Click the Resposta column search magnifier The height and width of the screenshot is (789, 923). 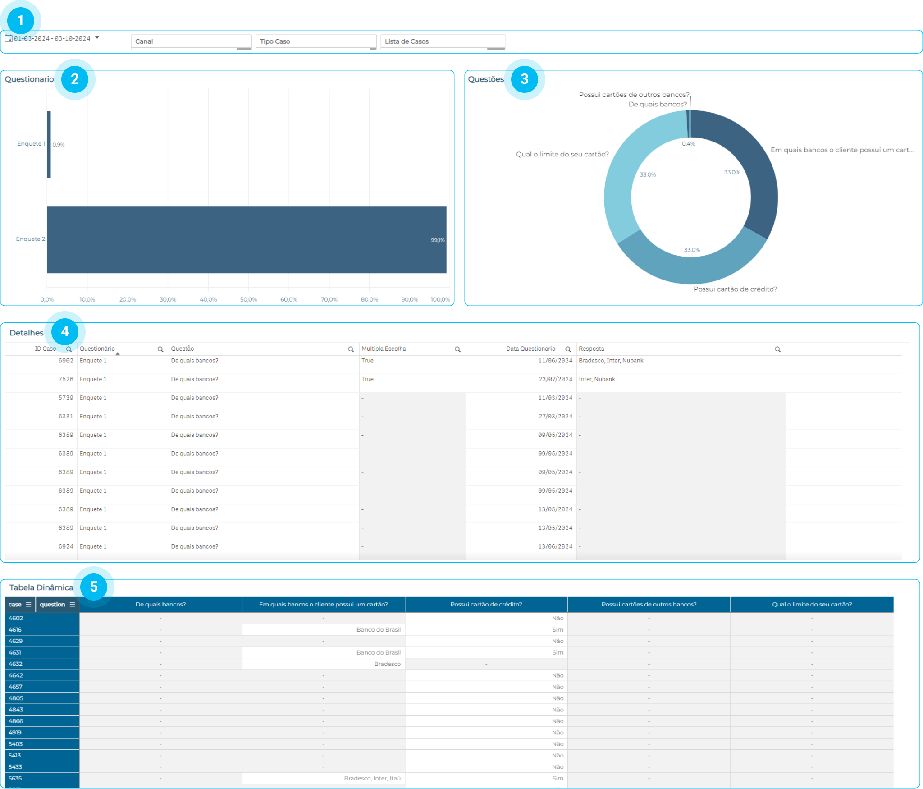pyautogui.click(x=777, y=349)
